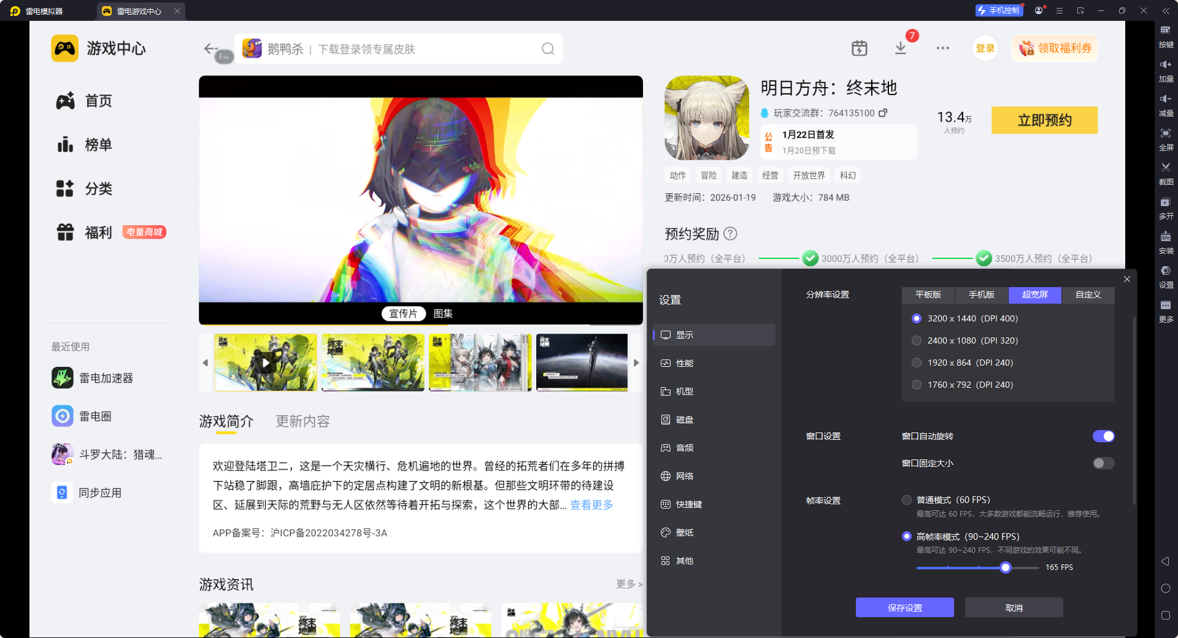
Task: Expand description with 查看更多 link
Action: point(591,505)
